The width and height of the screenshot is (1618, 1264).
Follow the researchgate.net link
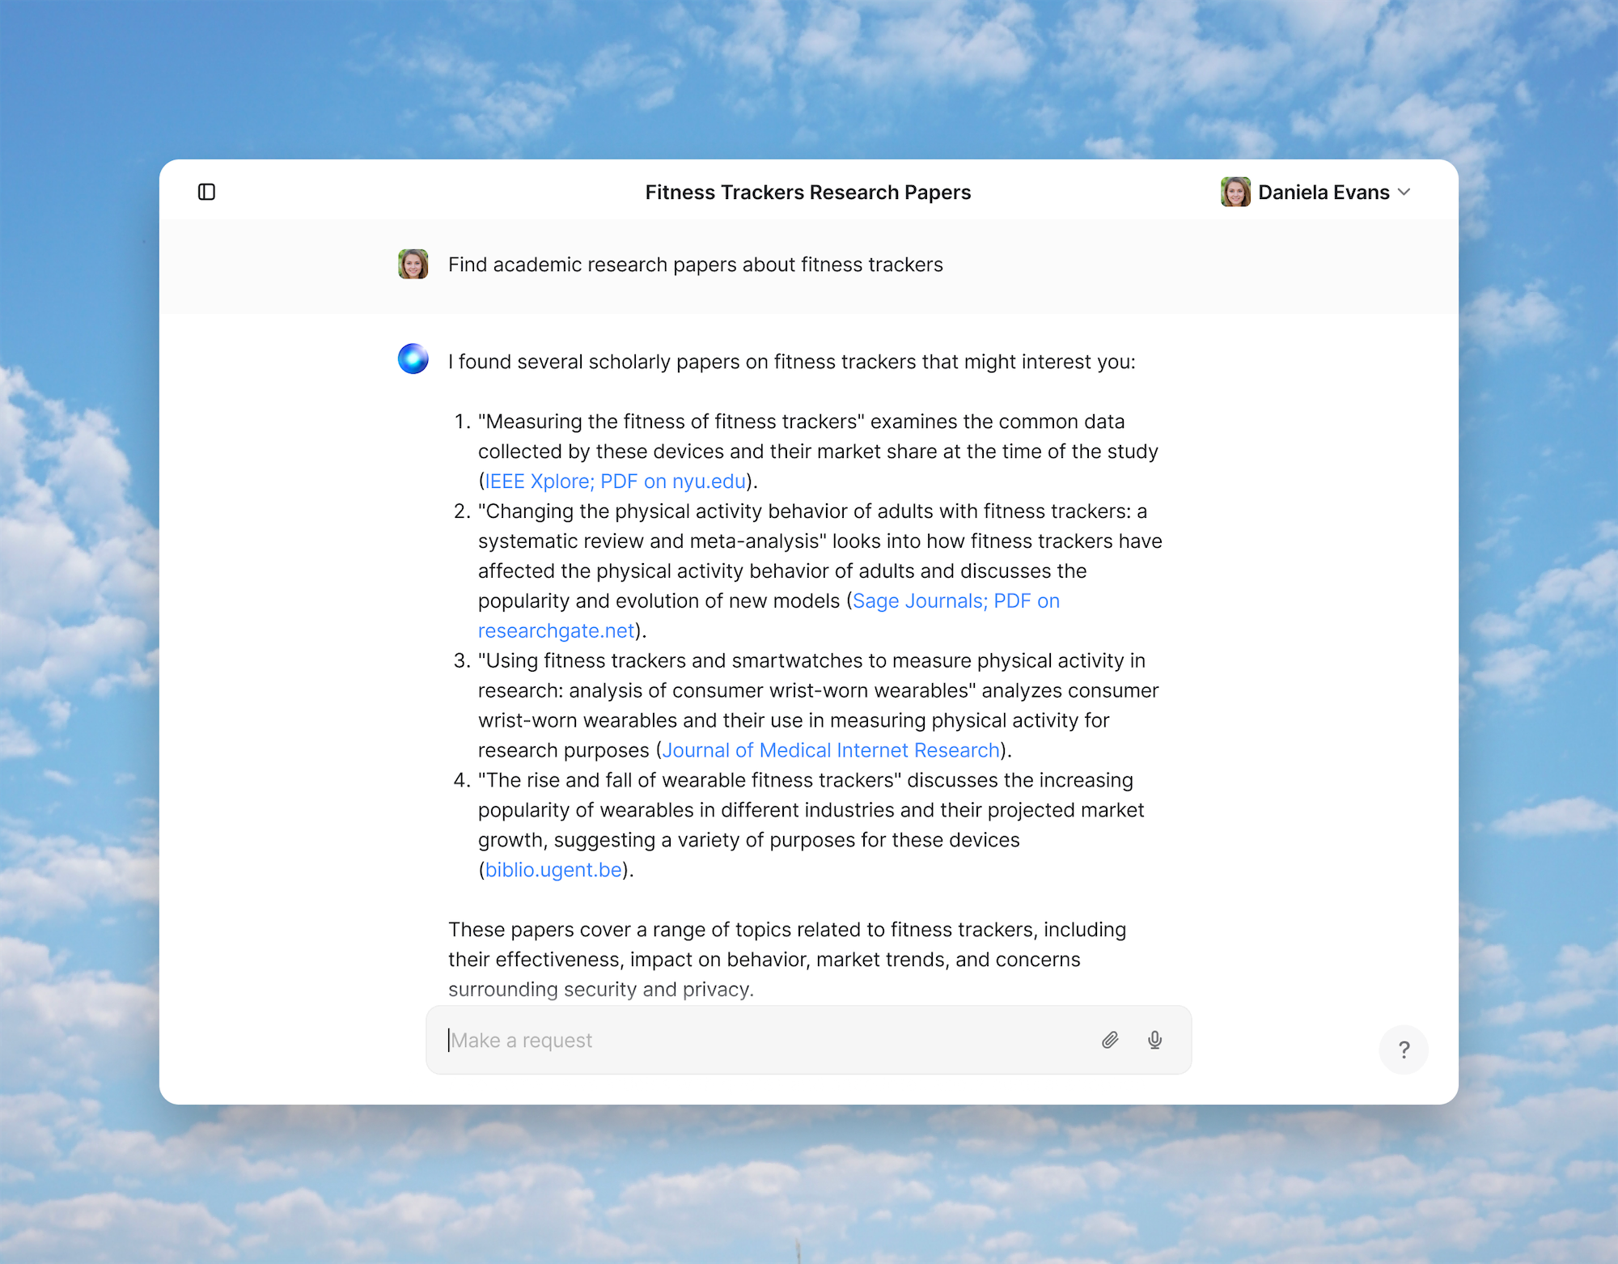[x=556, y=631]
